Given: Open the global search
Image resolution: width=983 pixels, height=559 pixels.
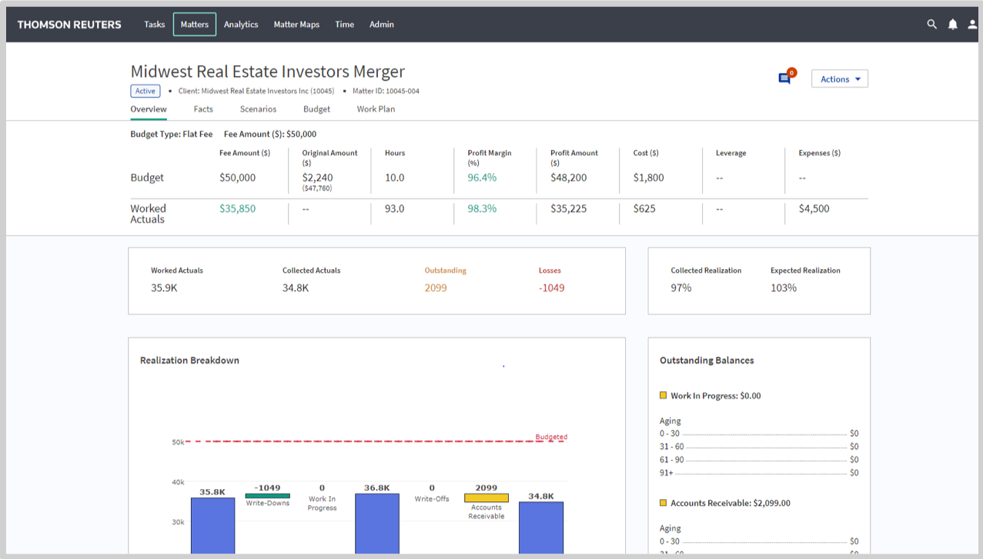Looking at the screenshot, I should (x=931, y=24).
